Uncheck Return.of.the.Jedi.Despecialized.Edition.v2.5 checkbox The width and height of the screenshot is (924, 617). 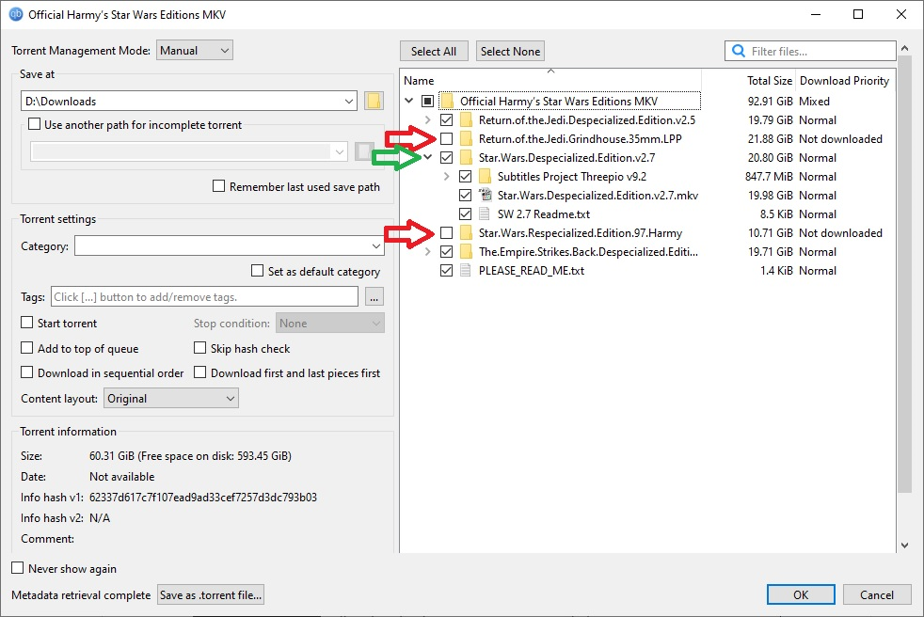click(x=447, y=120)
